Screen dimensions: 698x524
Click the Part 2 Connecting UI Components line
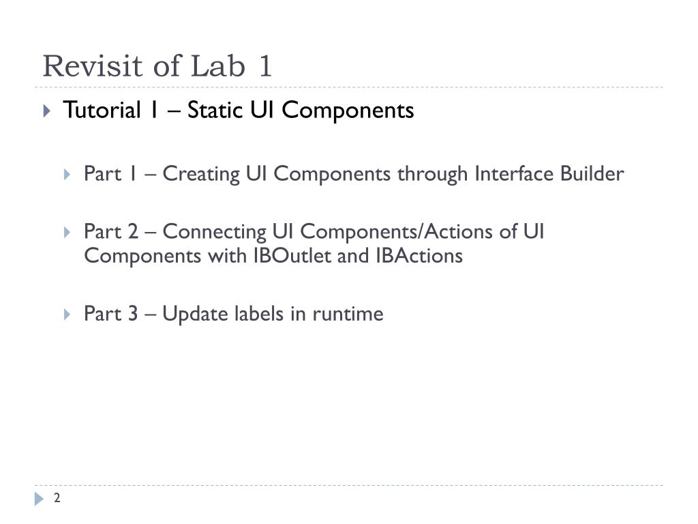(x=314, y=244)
